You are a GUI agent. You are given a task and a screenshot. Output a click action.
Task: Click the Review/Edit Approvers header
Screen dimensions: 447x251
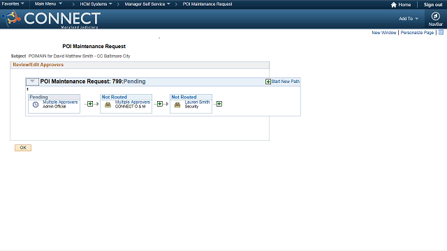pos(38,65)
